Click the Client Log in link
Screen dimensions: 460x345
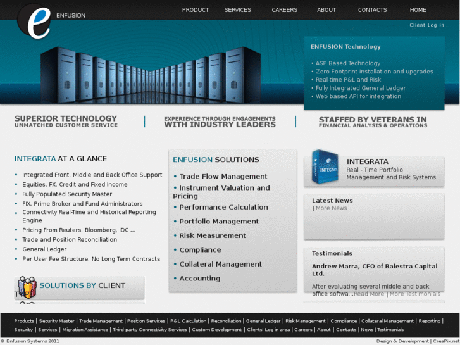click(427, 25)
